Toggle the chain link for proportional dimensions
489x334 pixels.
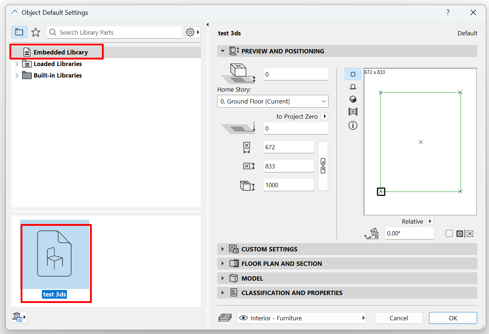(323, 166)
